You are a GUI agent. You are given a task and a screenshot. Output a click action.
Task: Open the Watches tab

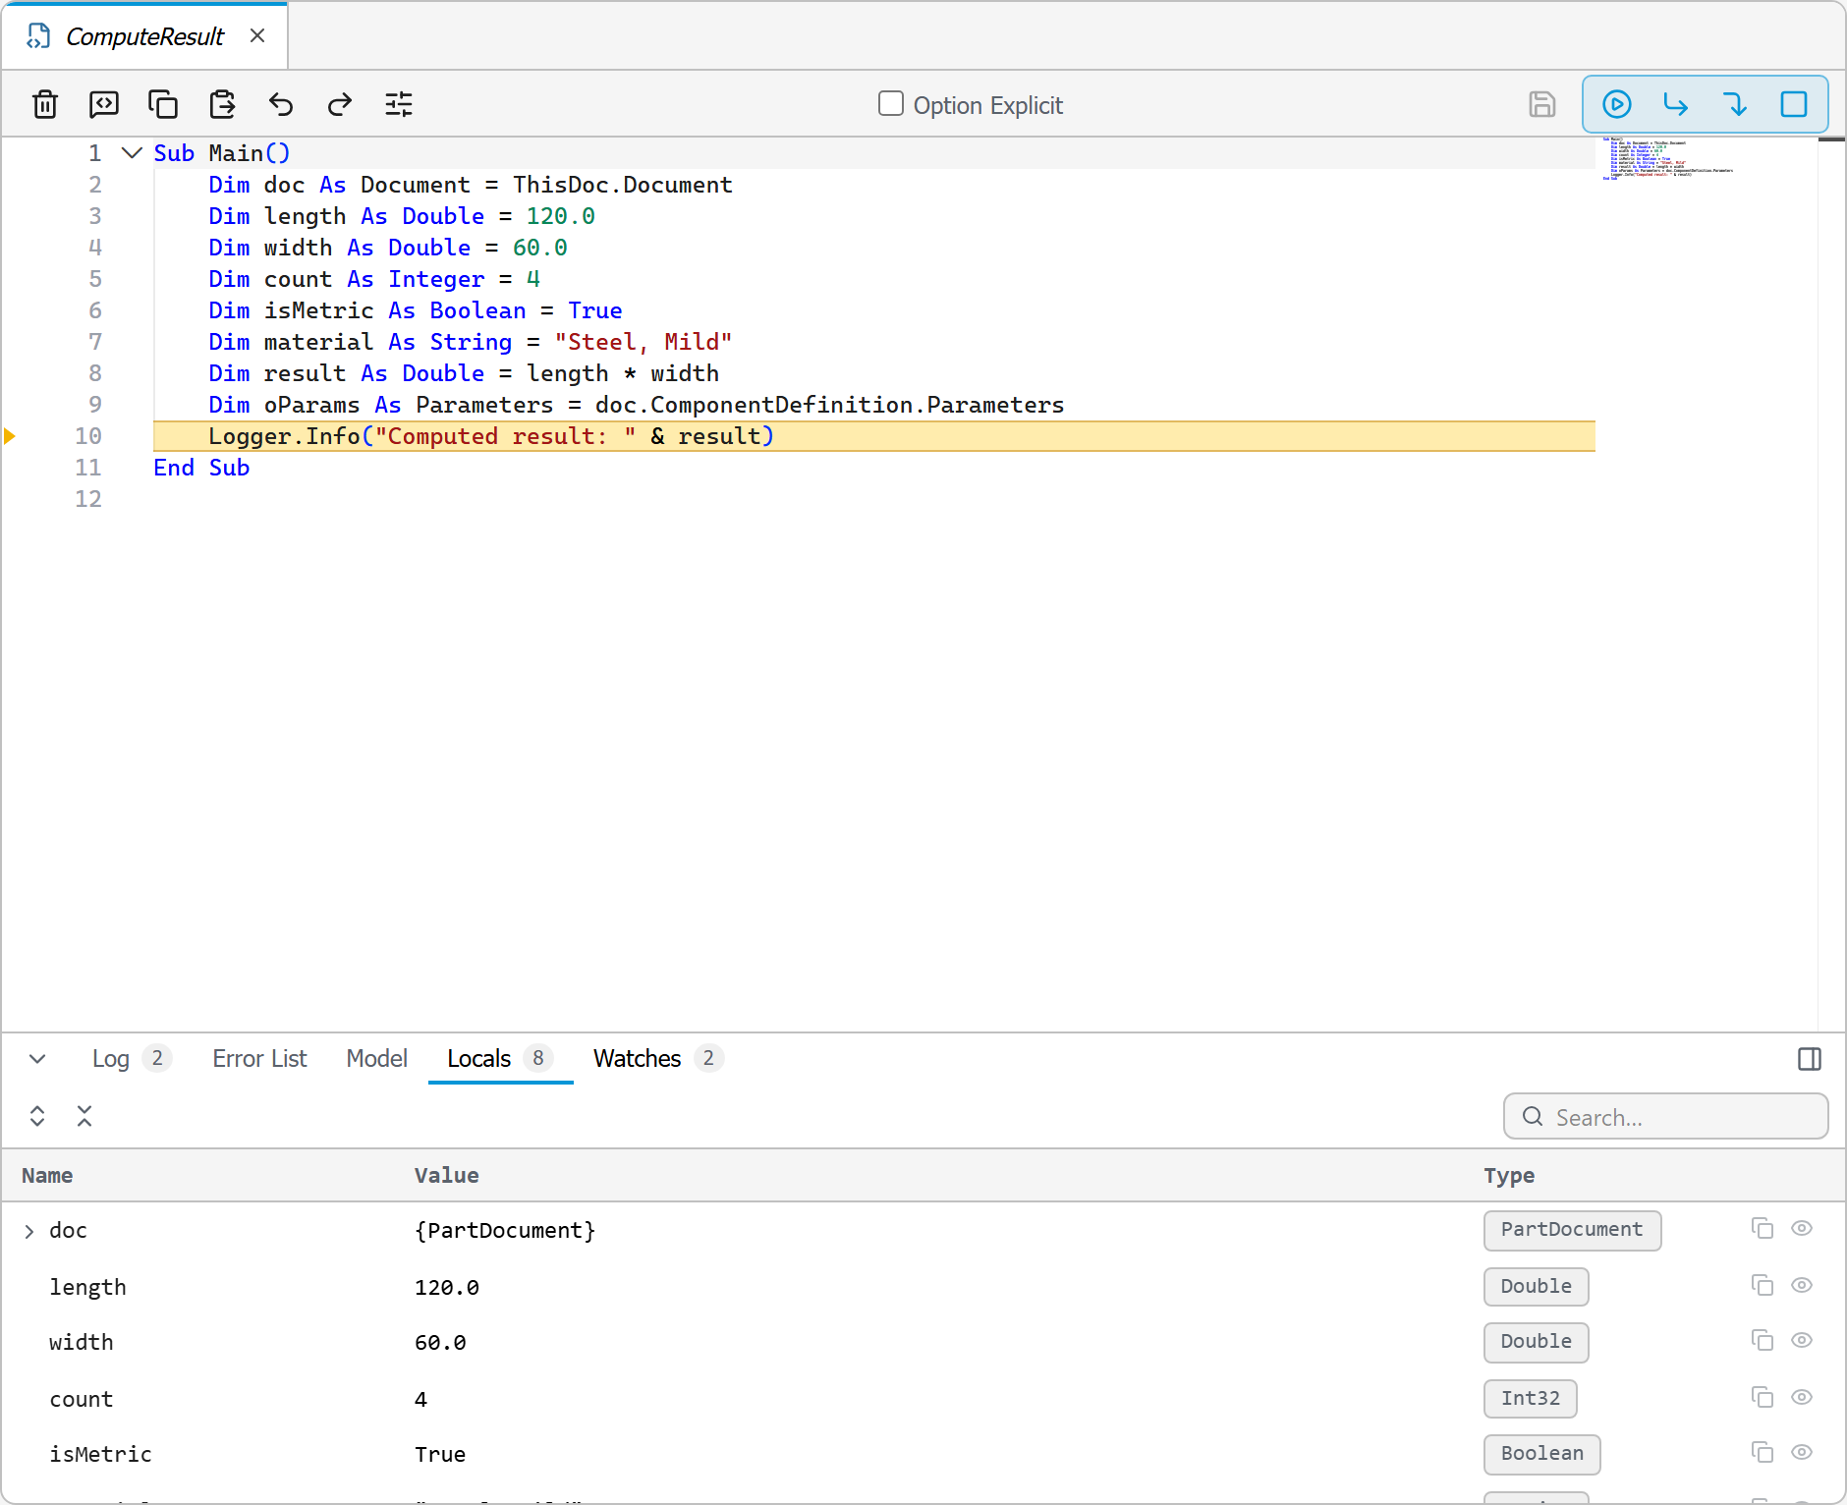click(658, 1059)
